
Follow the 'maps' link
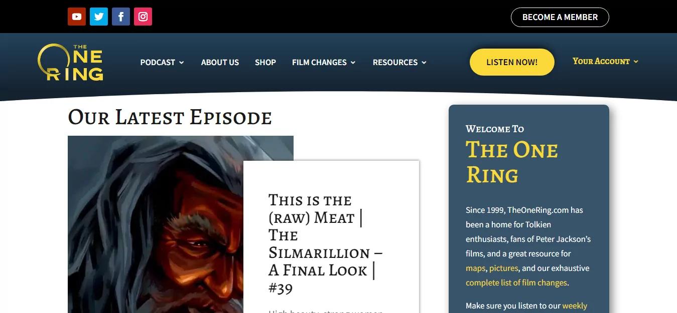point(475,268)
